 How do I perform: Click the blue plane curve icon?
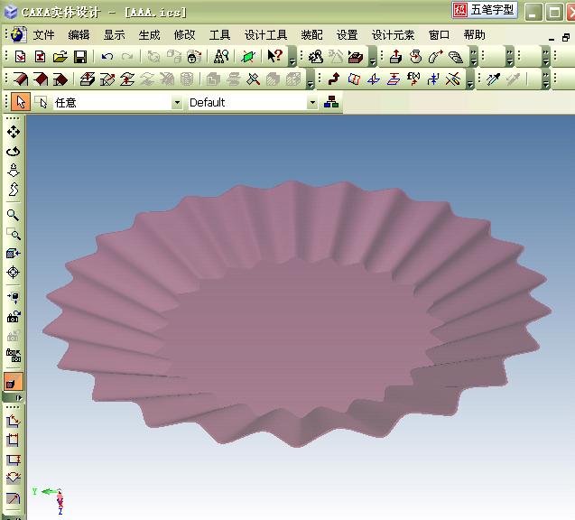(x=374, y=79)
